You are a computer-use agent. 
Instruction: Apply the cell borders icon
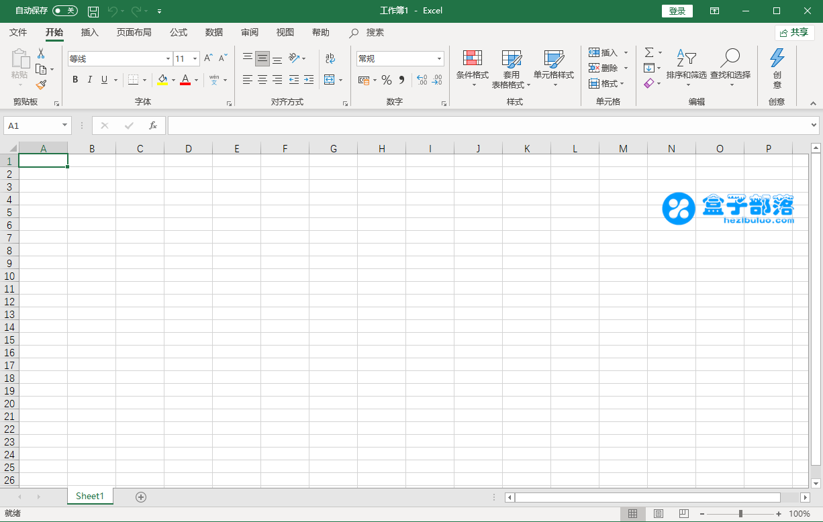[133, 80]
